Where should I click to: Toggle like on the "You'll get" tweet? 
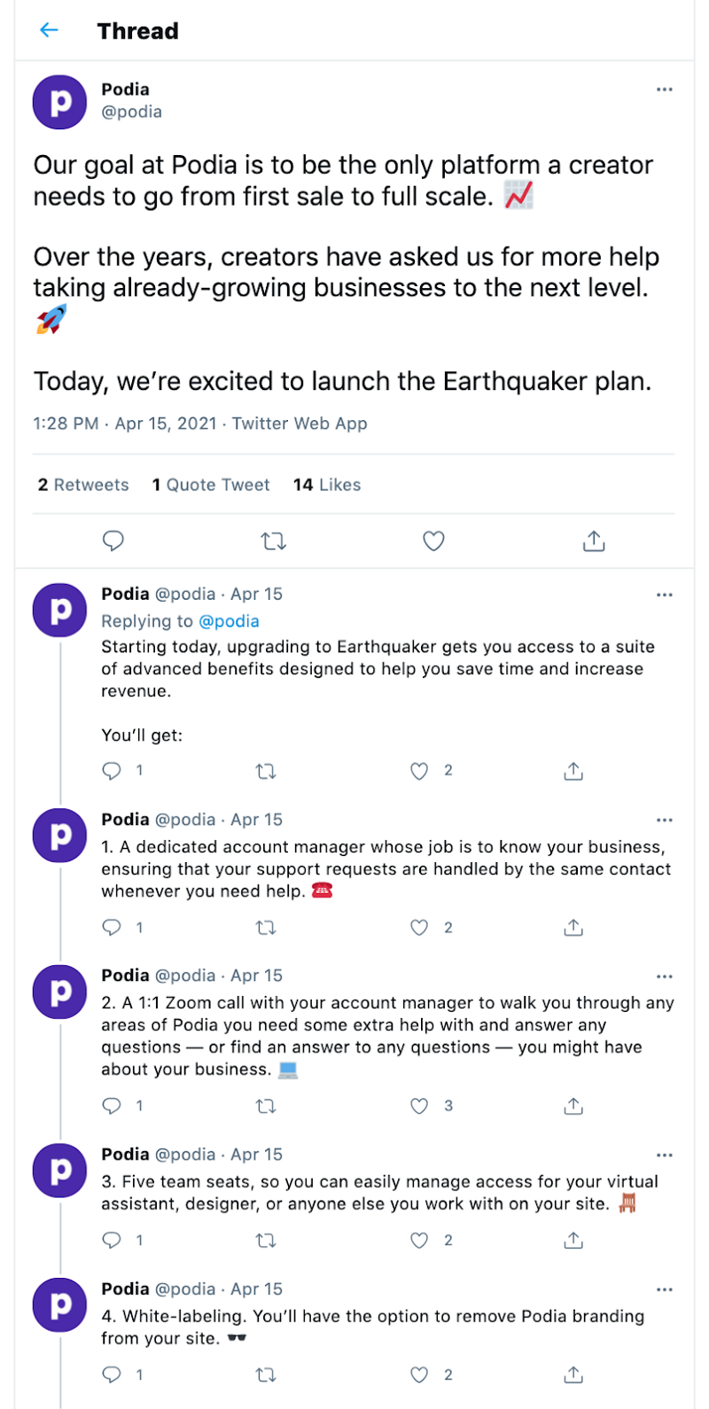point(418,772)
